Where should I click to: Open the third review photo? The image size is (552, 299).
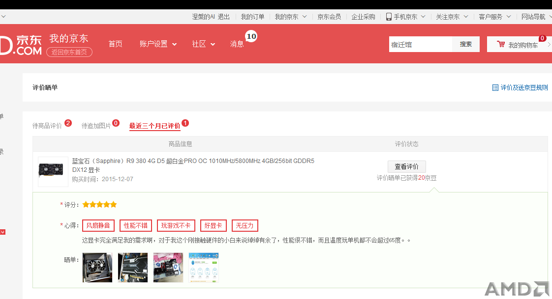click(x=168, y=268)
